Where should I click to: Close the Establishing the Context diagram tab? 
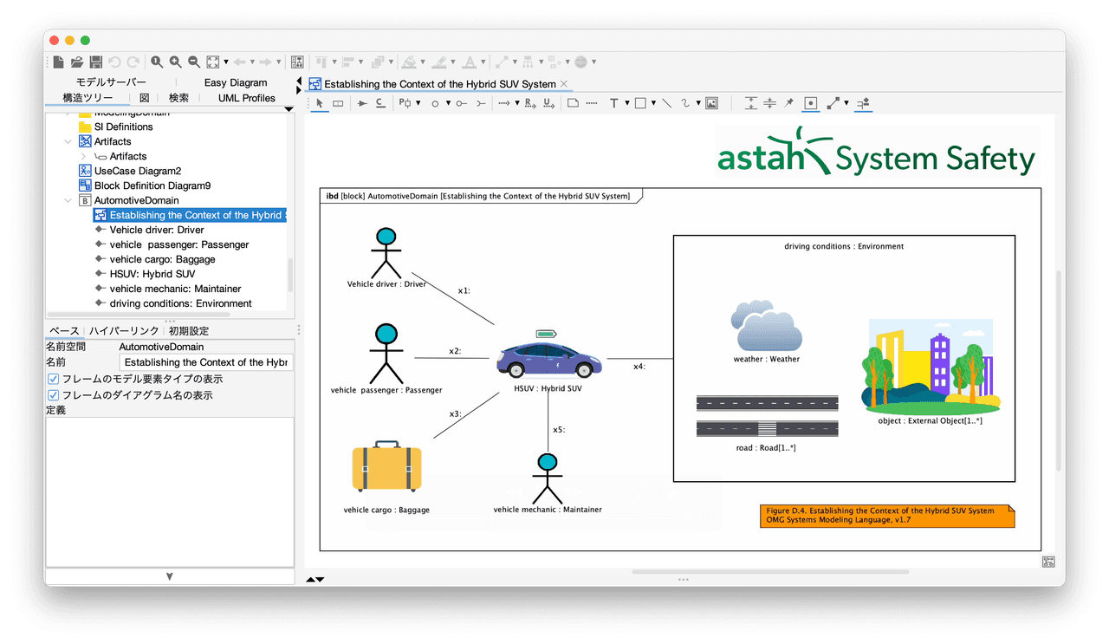point(564,84)
